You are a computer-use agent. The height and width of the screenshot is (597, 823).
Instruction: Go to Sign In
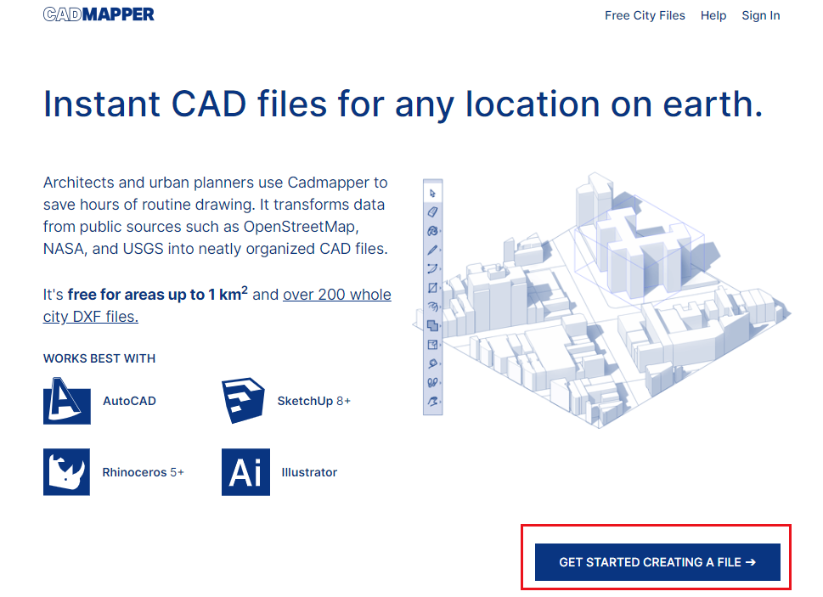(x=760, y=16)
